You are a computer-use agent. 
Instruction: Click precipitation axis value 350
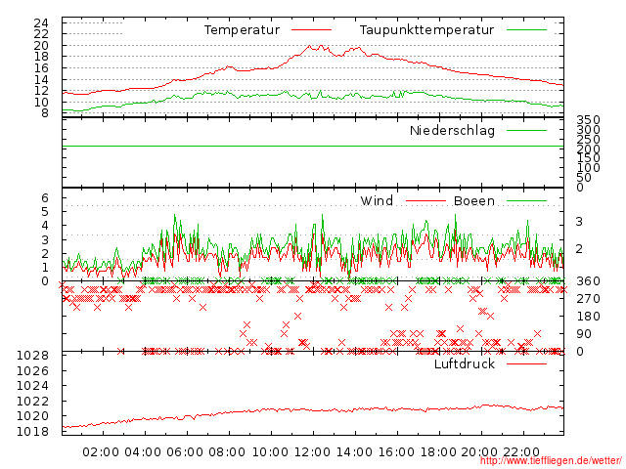point(589,120)
